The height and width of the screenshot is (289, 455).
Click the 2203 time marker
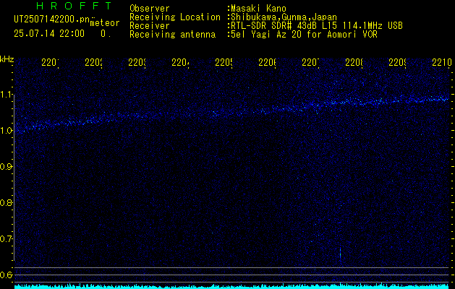click(x=137, y=62)
